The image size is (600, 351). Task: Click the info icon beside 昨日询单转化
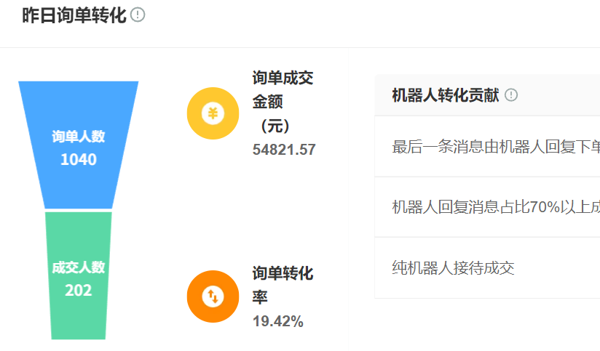pos(138,15)
